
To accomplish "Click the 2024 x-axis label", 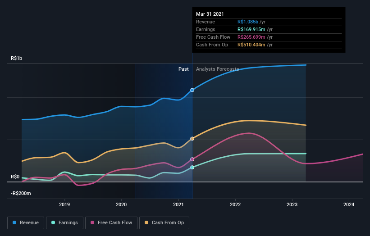I will tap(349, 204).
